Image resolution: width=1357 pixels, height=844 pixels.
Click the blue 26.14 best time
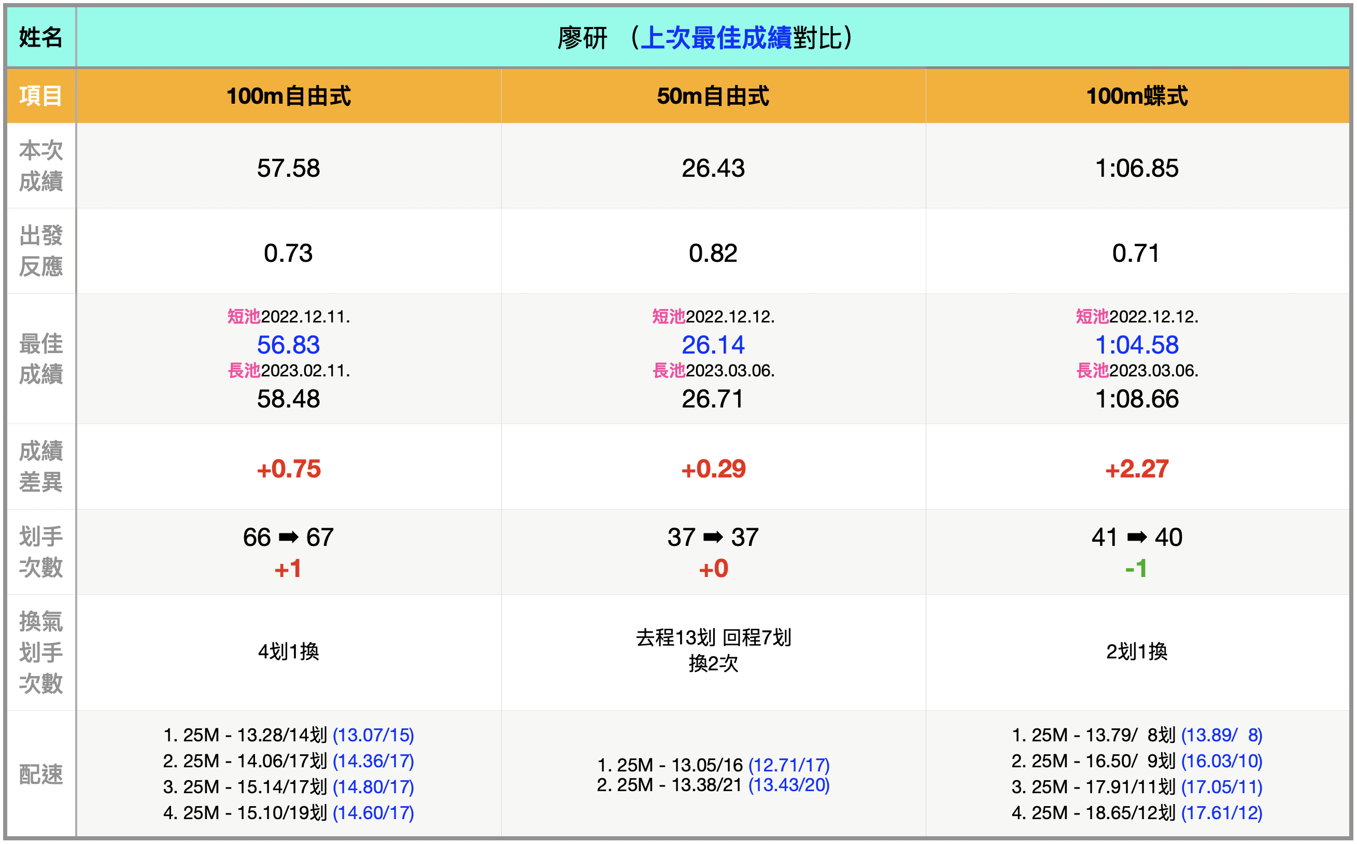713,344
